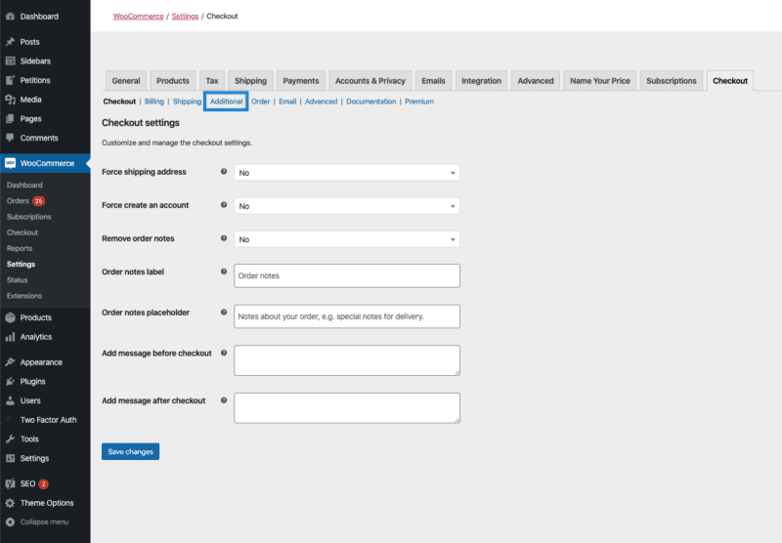The image size is (782, 543).
Task: Click help icon next to Force shipping address
Action: [224, 171]
